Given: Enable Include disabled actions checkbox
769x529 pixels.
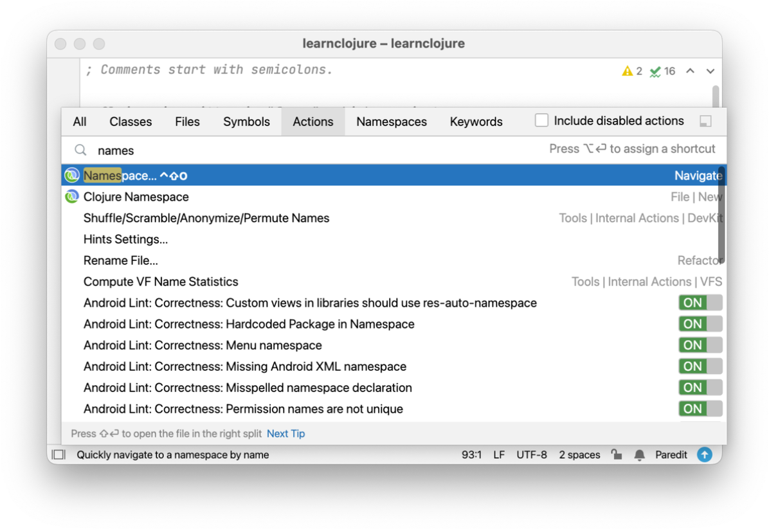Looking at the screenshot, I should (x=541, y=121).
